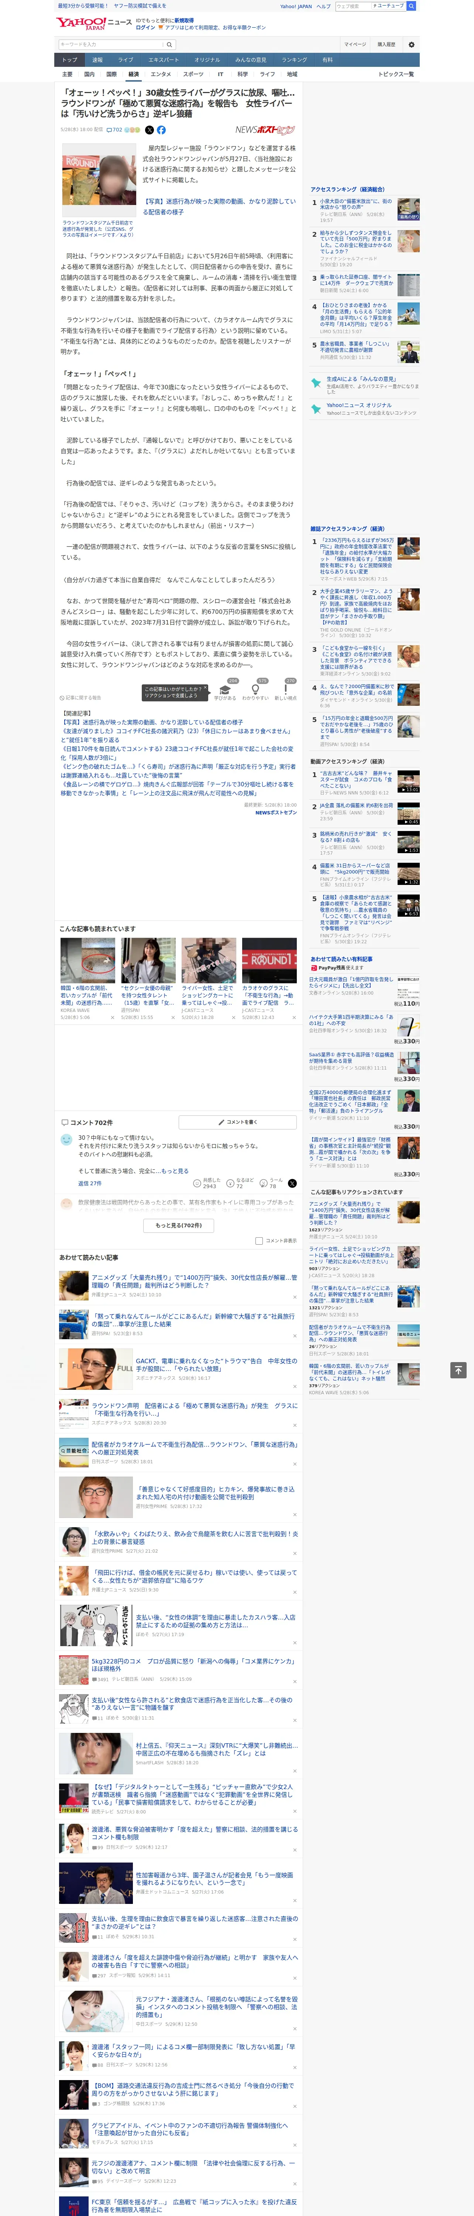Open アニメグッズ「大量売れ残り」 article
The height and width of the screenshot is (2216, 474).
tap(195, 1282)
